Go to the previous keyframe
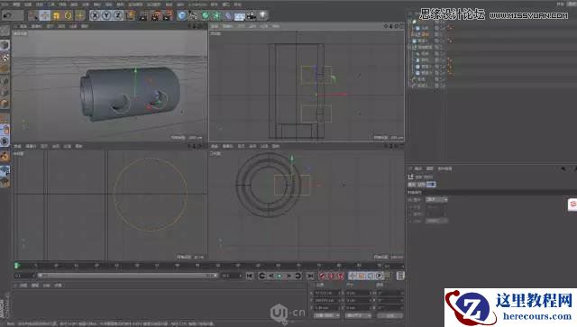 pos(262,276)
